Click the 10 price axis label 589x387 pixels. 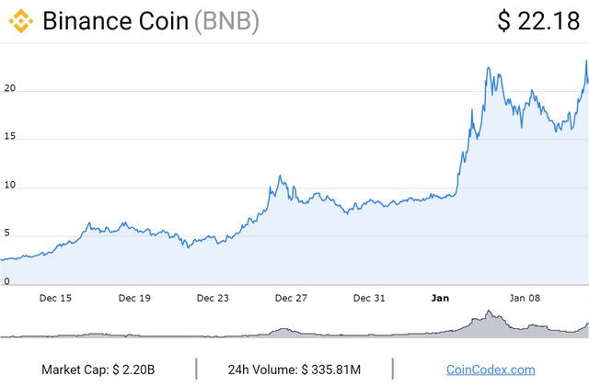pyautogui.click(x=10, y=185)
